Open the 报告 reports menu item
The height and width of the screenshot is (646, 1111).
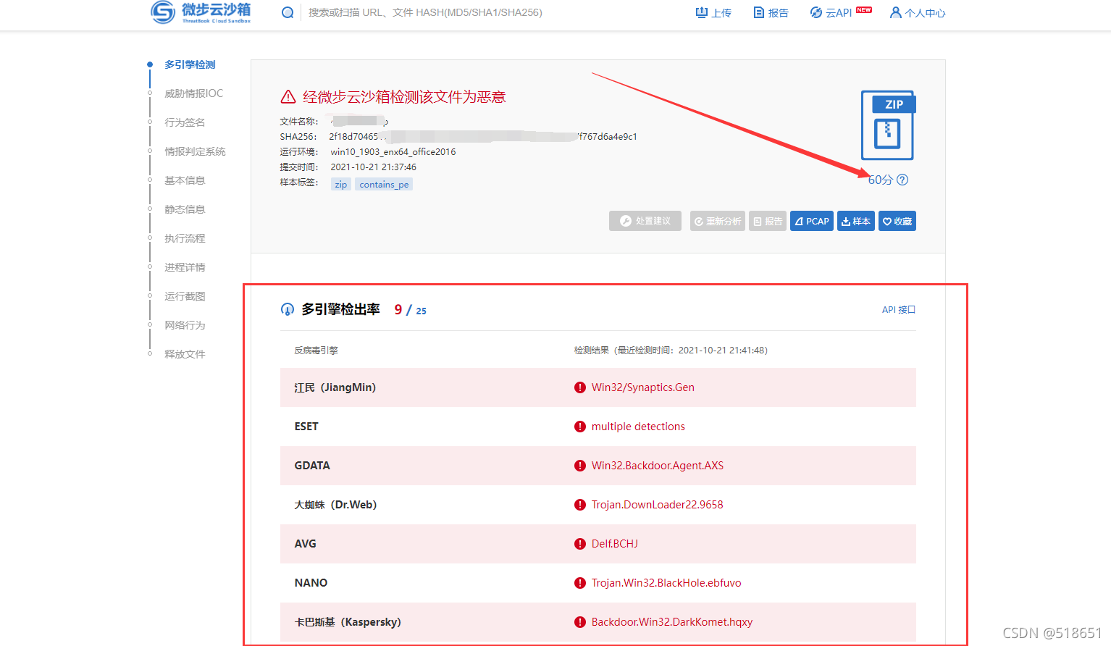(x=771, y=12)
